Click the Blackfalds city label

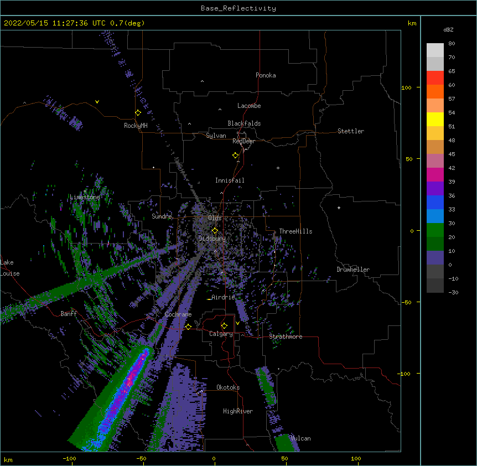(244, 123)
